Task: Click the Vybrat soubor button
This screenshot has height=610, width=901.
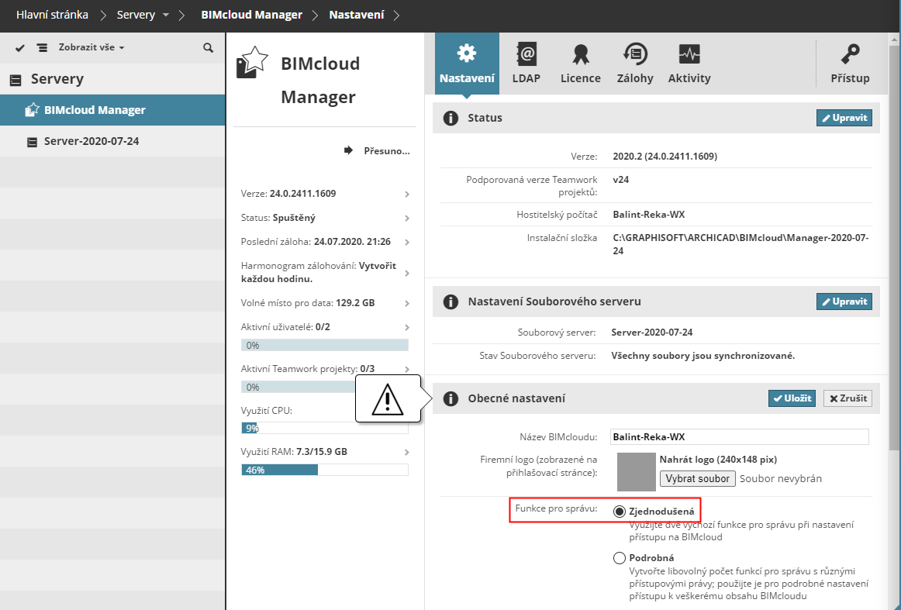Action: (x=697, y=478)
